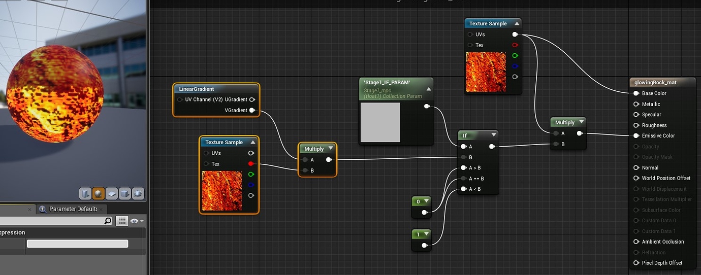Click the A > B input pin on If node
Screen dimensions: 701x275
click(464, 168)
